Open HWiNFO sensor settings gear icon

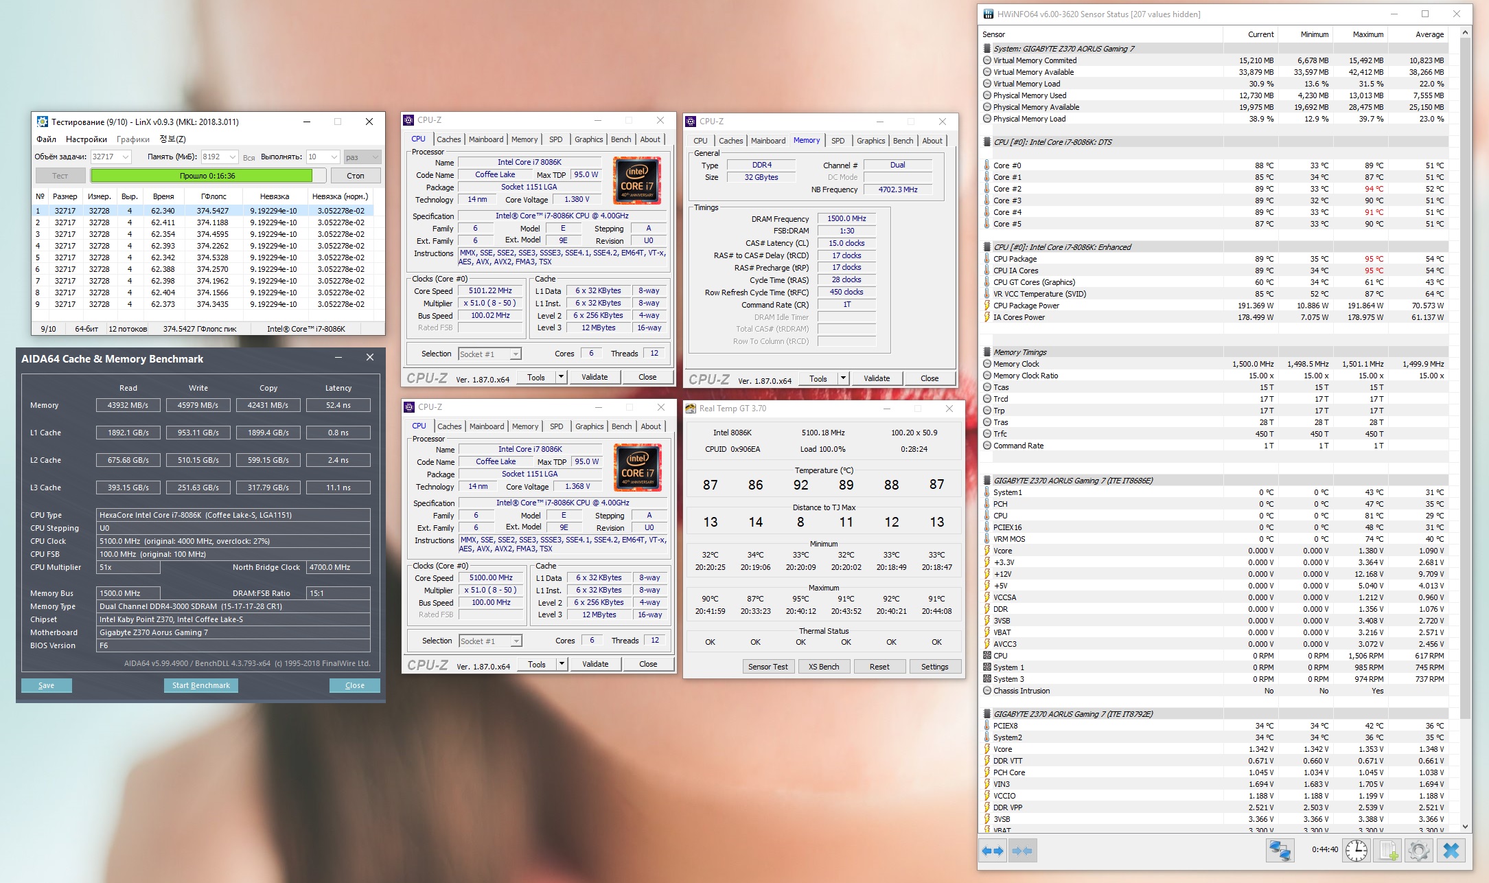(x=1418, y=851)
